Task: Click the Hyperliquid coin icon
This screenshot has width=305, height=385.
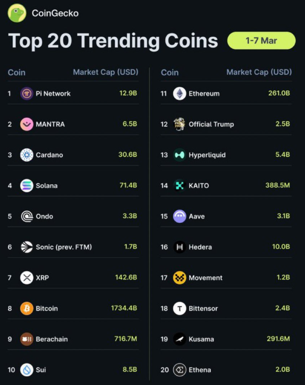Action: pyautogui.click(x=180, y=155)
